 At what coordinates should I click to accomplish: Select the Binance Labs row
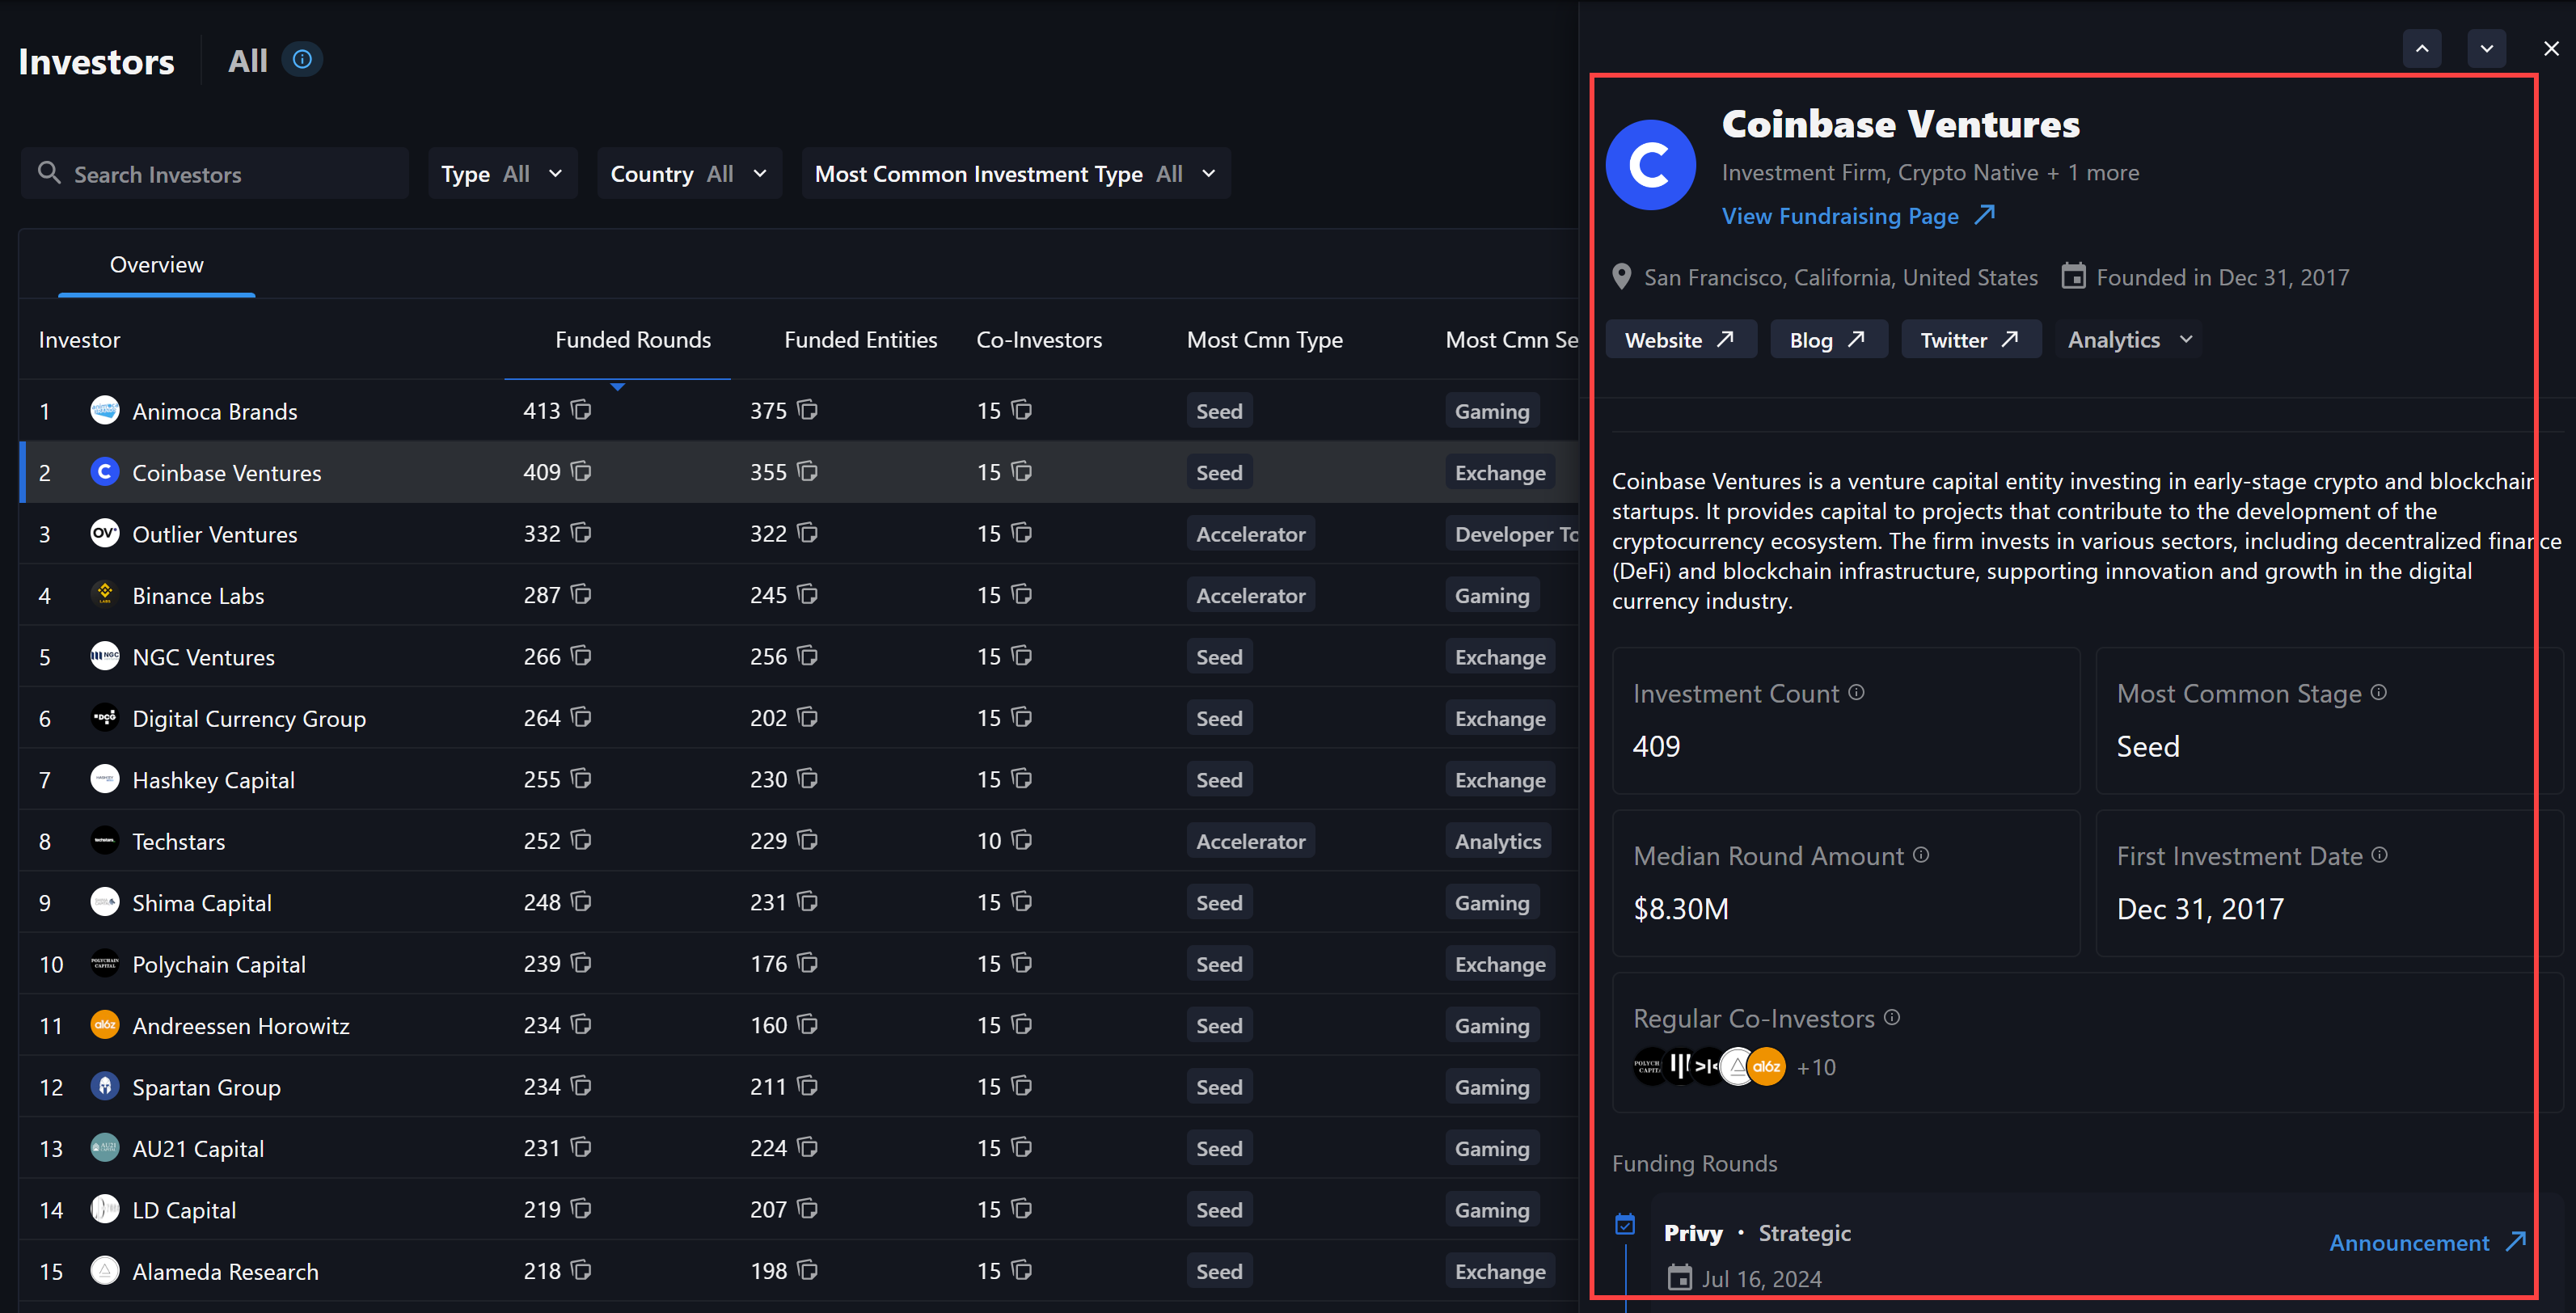(798, 594)
